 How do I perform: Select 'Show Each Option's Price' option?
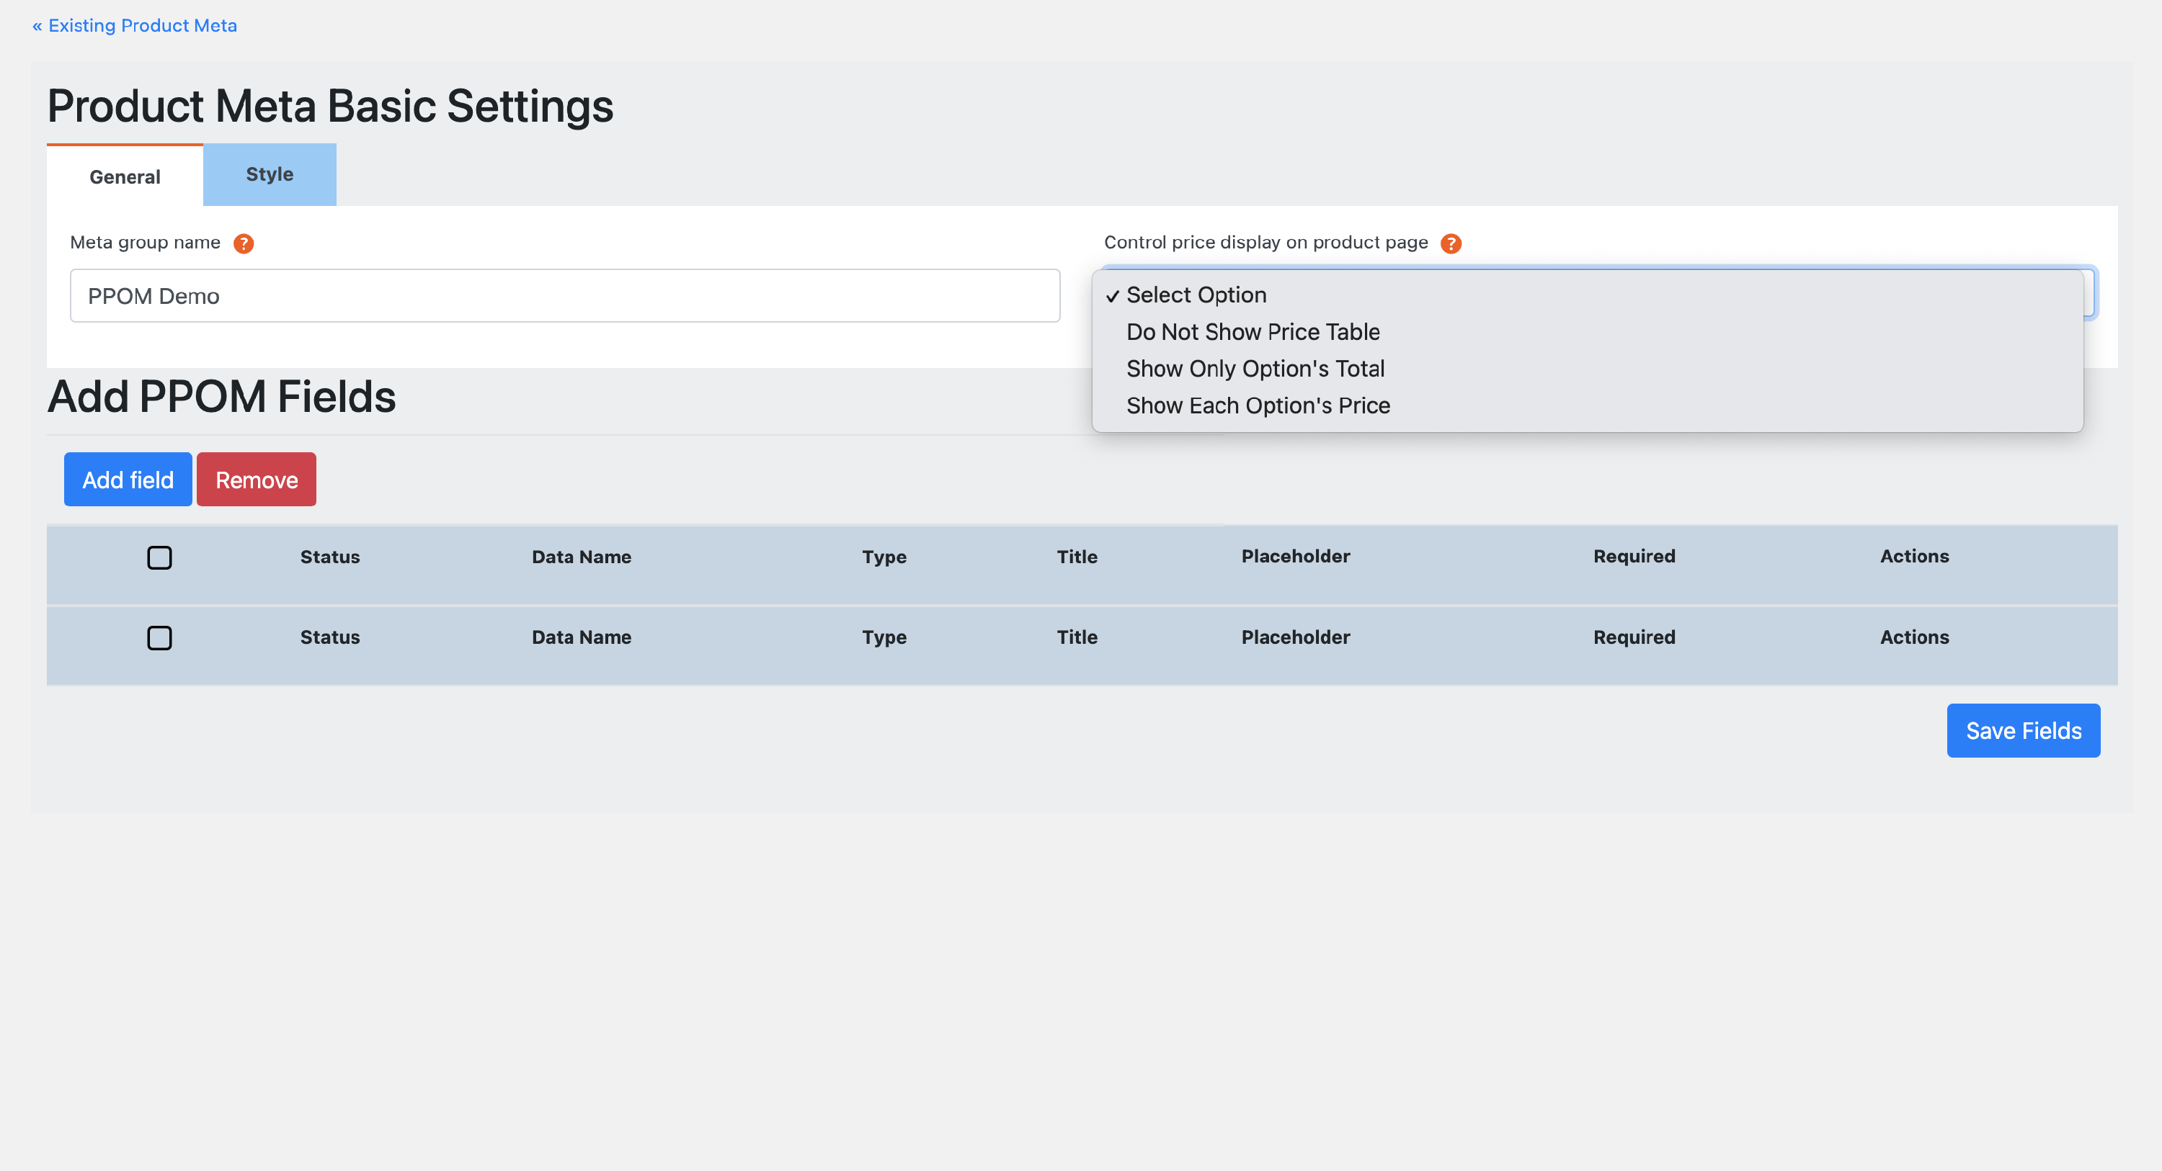click(x=1258, y=406)
